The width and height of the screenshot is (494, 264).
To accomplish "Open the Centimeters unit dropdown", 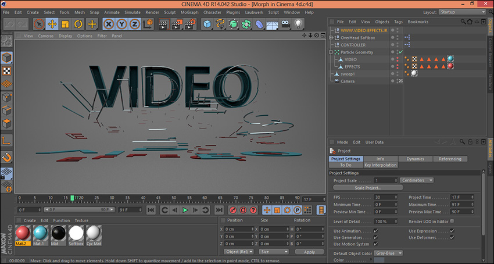I will pyautogui.click(x=417, y=180).
